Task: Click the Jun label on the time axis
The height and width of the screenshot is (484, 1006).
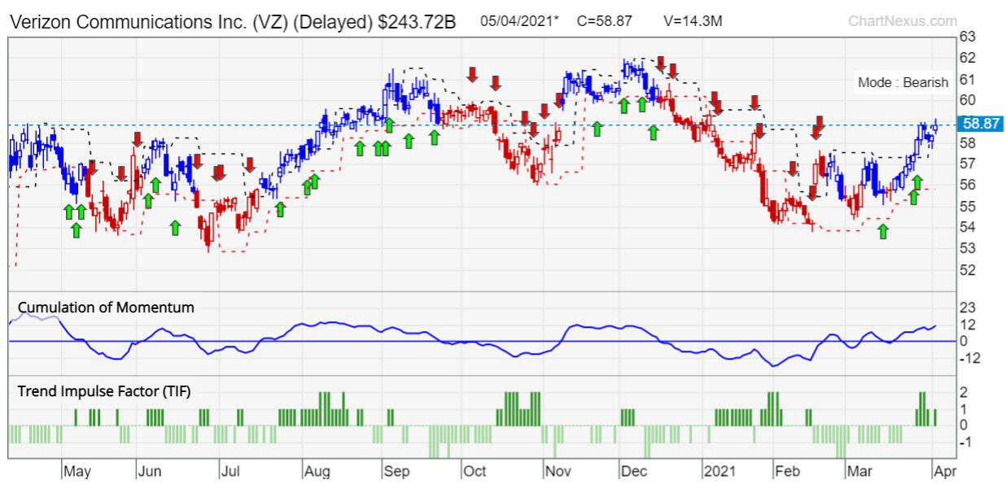Action: (x=151, y=471)
